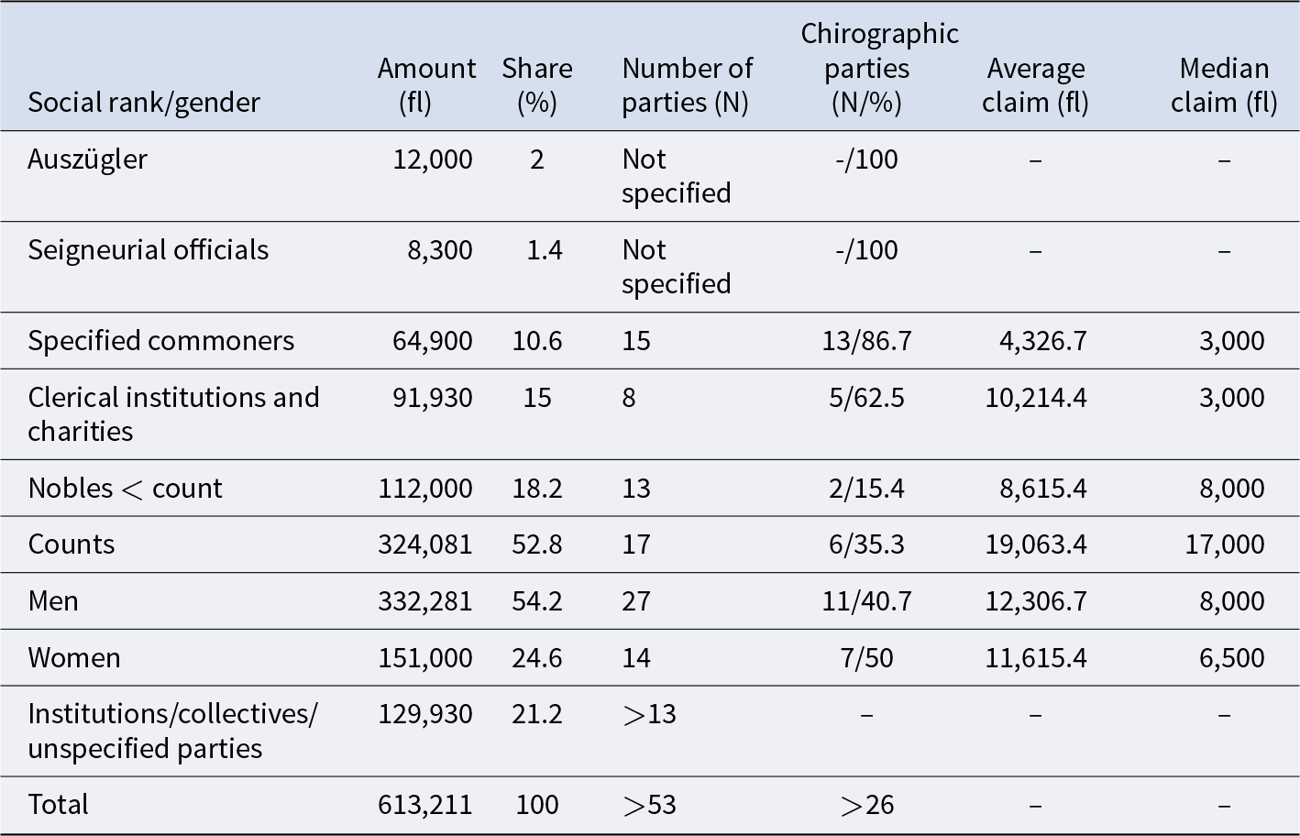Viewport: 1300px width, 836px height.
Task: Select the "Auszügler" row label
Action: (87, 159)
